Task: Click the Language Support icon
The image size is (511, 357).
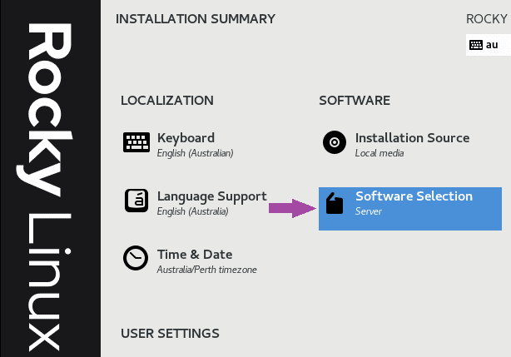Action: click(136, 201)
